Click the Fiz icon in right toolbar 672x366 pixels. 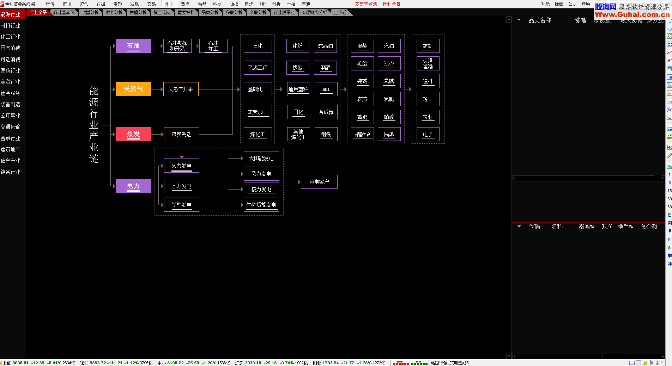pos(669,101)
